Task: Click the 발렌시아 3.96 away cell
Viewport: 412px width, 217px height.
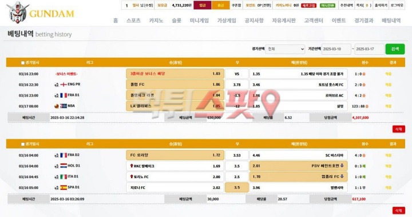Action: [x=299, y=188]
